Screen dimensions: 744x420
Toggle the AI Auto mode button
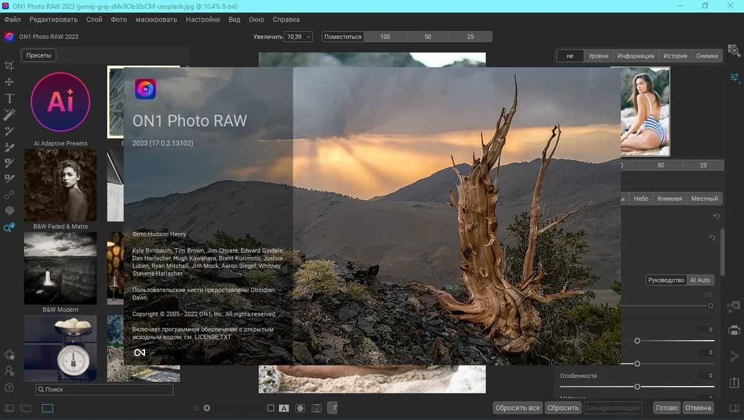coord(700,280)
